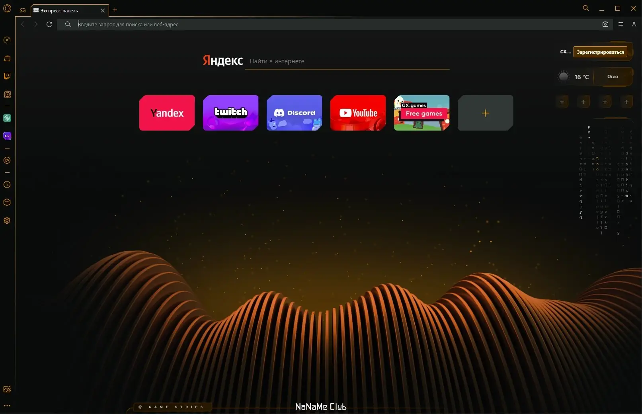Open GX Control speedometer in sidebar

[7, 40]
